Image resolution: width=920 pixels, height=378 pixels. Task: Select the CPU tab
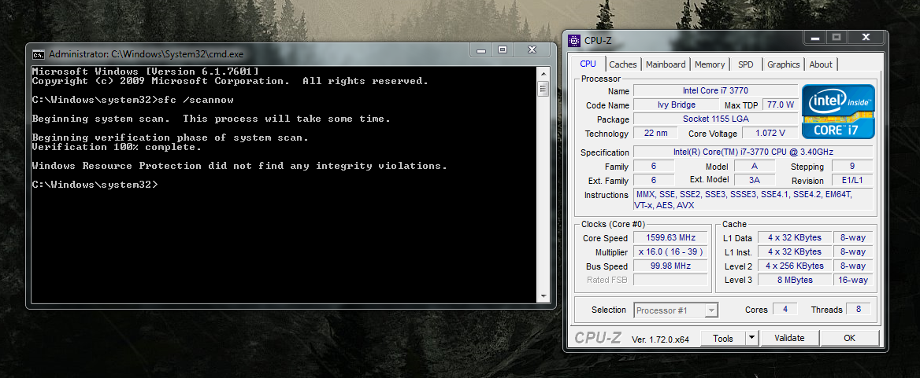point(588,64)
